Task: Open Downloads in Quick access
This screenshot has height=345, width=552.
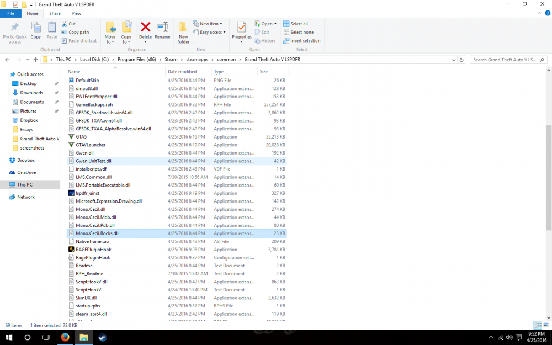Action: pos(31,93)
